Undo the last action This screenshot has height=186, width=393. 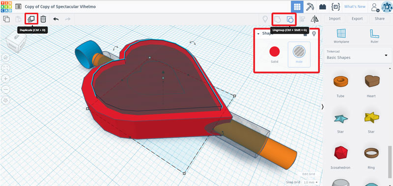coord(56,19)
